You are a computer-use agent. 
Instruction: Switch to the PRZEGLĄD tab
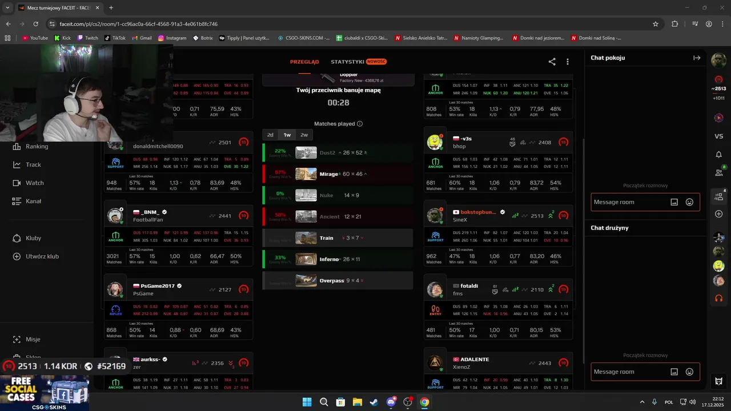tap(304, 62)
